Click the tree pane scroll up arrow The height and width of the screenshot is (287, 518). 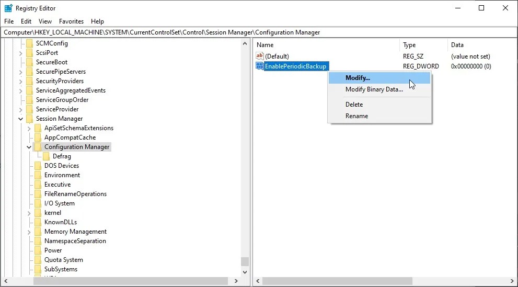click(245, 43)
